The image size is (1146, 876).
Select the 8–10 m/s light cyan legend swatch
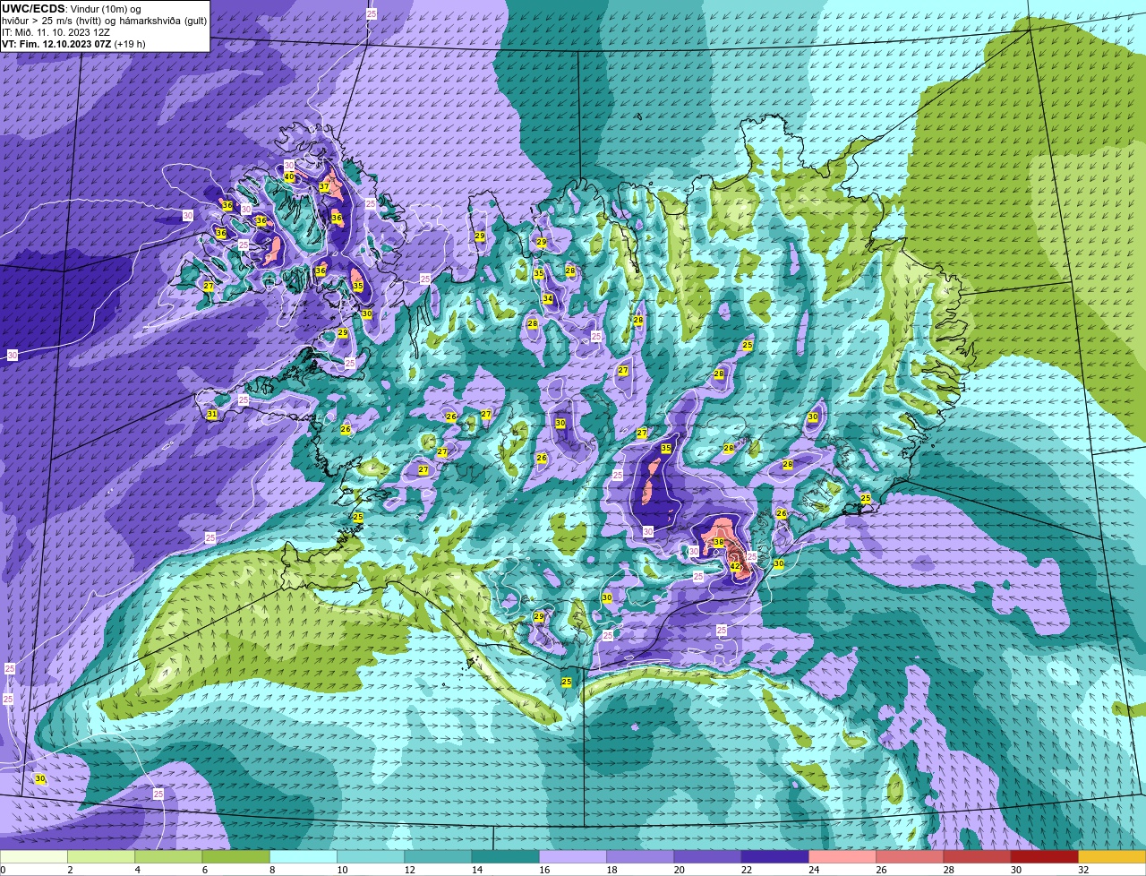tap(304, 856)
